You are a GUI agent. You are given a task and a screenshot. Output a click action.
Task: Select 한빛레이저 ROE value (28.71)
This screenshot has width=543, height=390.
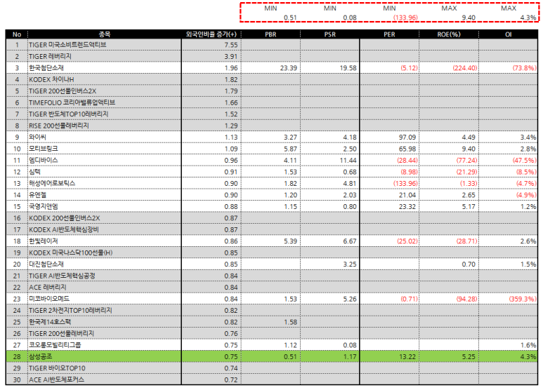(x=467, y=241)
